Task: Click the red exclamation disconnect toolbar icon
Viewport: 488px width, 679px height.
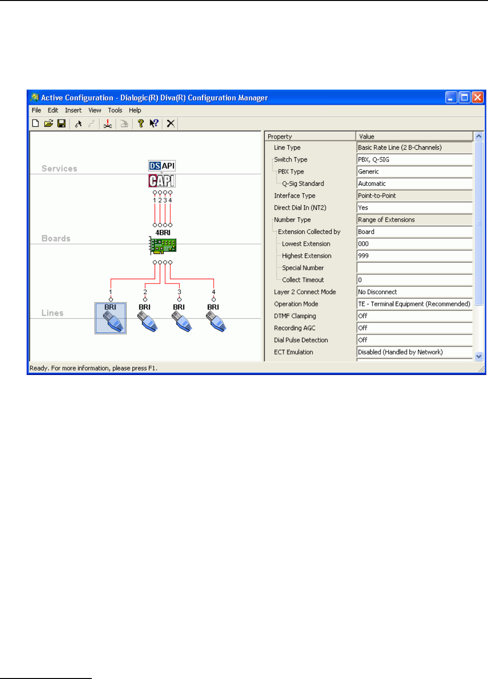Action: [108, 123]
